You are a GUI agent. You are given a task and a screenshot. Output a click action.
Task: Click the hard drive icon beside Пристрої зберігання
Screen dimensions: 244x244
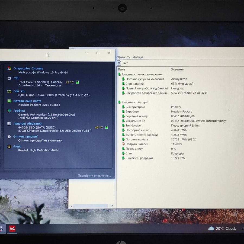9,124
